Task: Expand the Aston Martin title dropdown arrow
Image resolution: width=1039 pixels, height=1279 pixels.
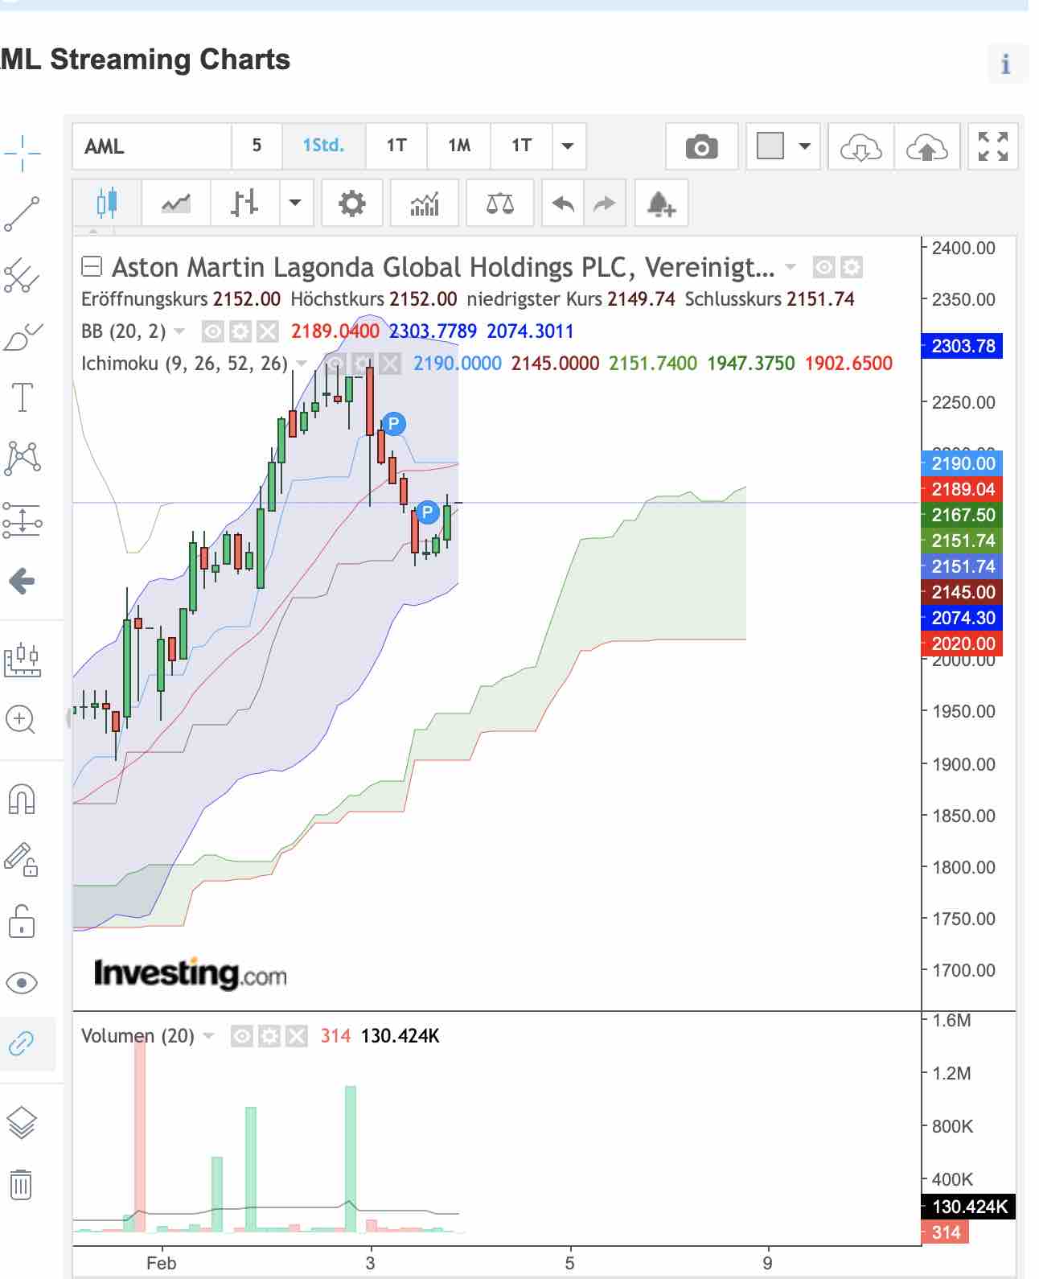Action: coord(791,267)
